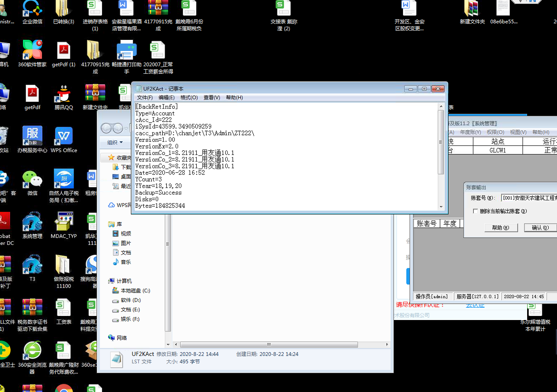Open 安徽星福果酒店管理有限 document icon
The width and height of the screenshot is (557, 392).
pos(126,16)
